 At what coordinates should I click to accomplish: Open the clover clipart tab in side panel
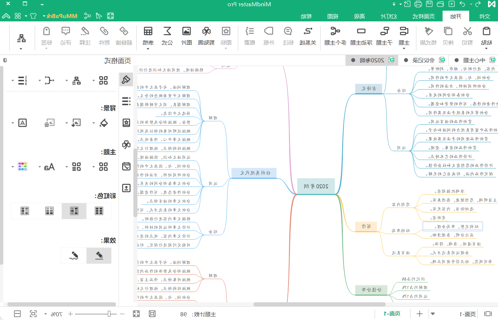(126, 145)
